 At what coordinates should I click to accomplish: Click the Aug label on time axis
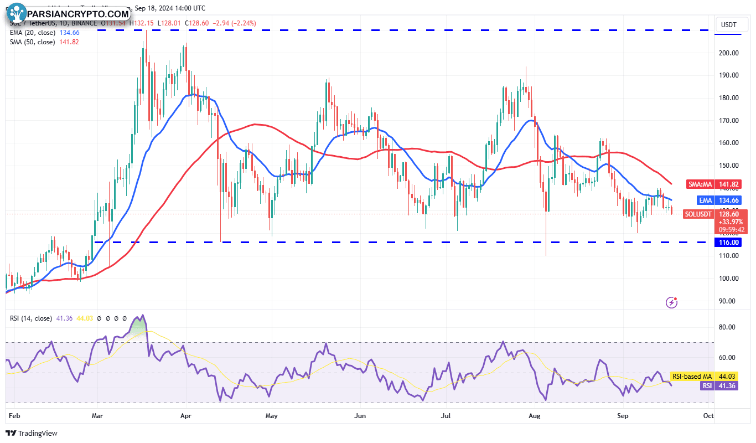(x=534, y=415)
